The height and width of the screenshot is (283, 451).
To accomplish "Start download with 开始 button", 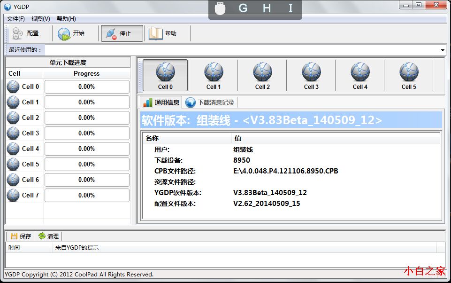I will click(x=71, y=33).
